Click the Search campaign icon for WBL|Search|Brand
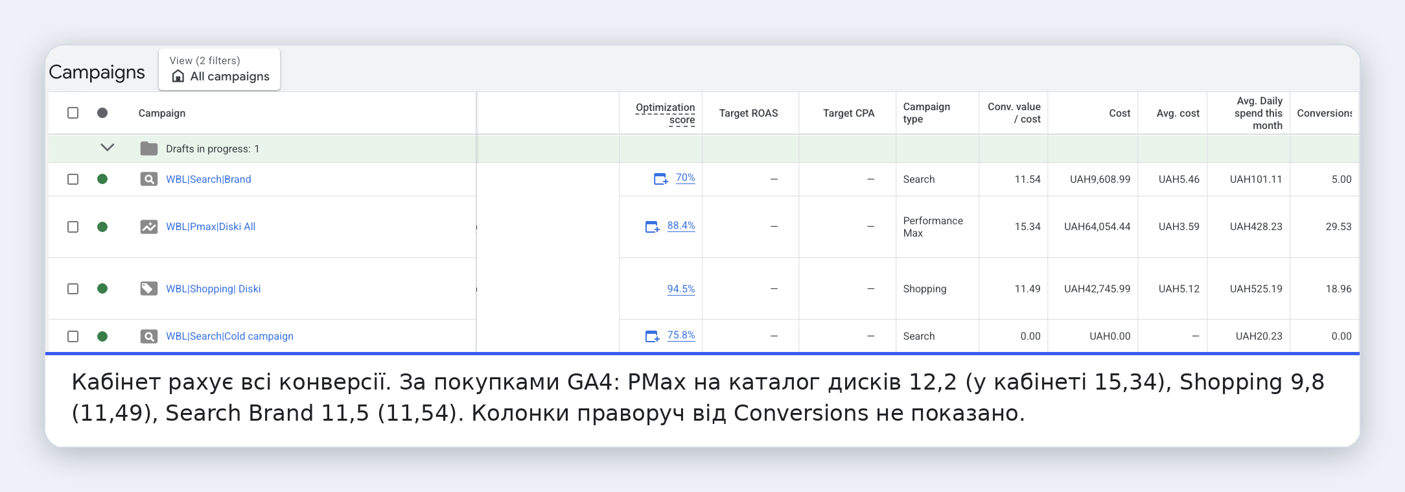Image resolution: width=1405 pixels, height=492 pixels. click(149, 179)
